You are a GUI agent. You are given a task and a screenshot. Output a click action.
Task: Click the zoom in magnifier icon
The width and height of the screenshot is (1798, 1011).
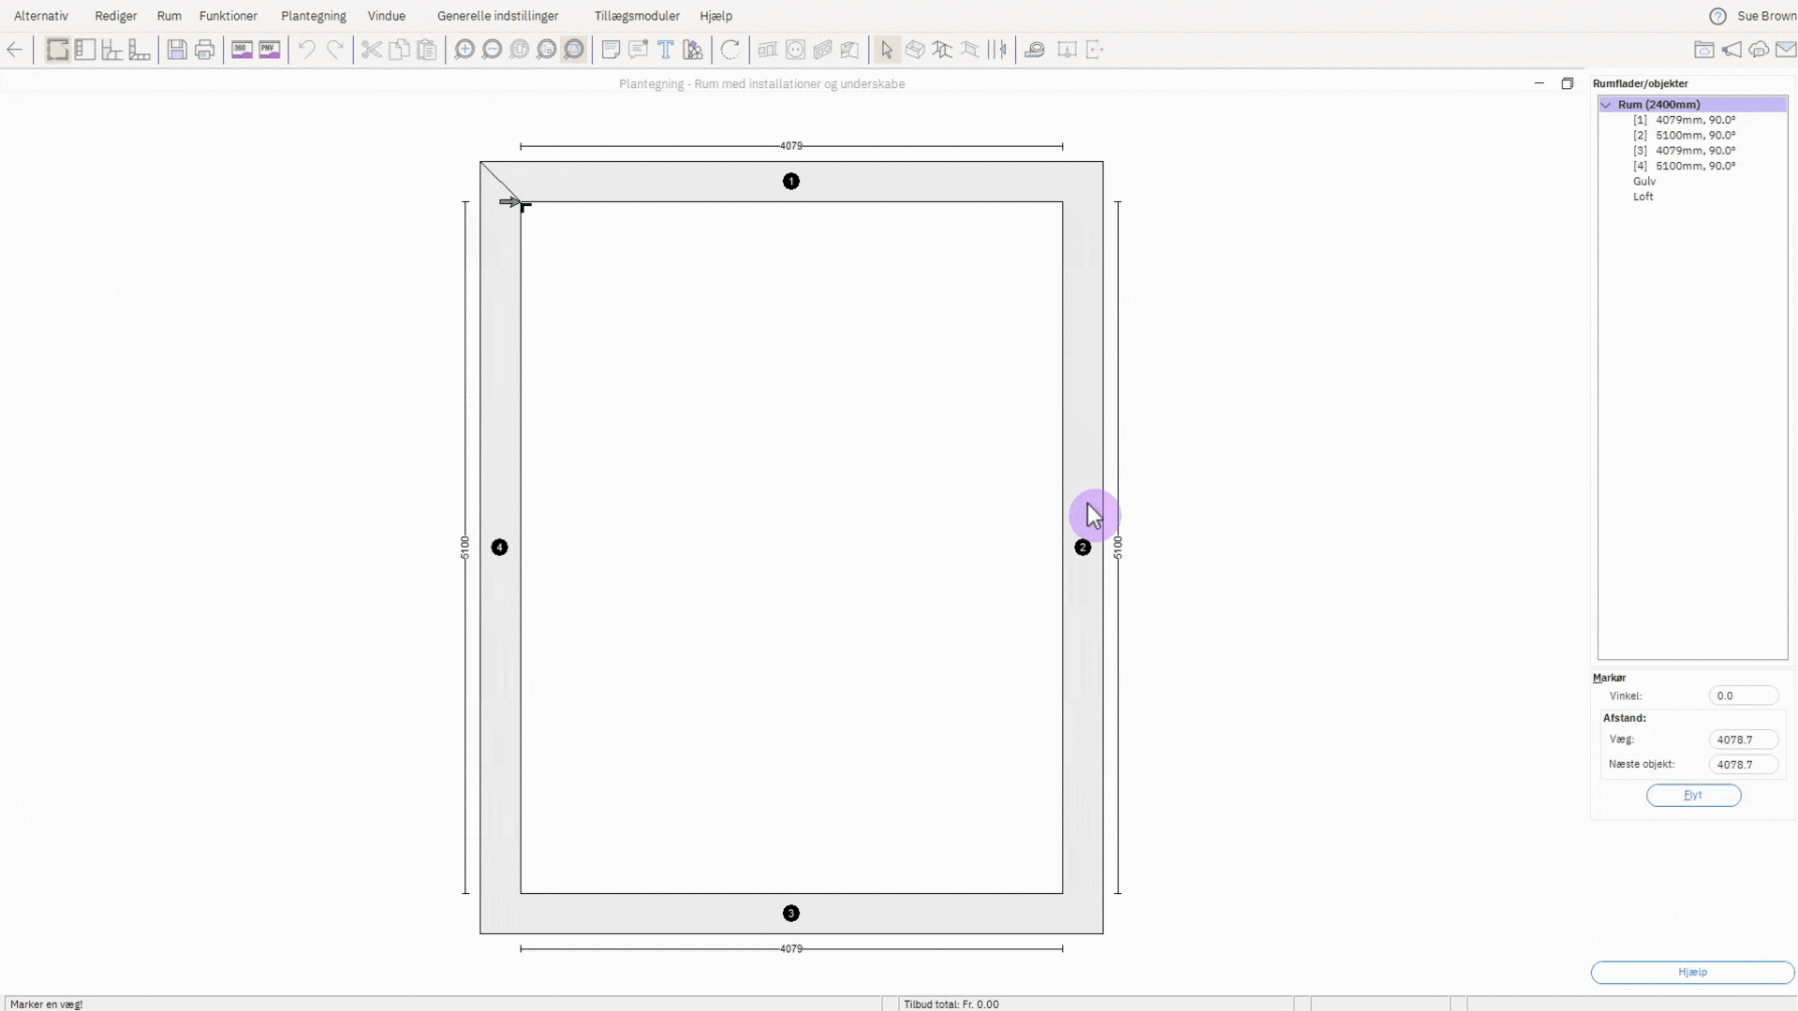click(x=464, y=50)
